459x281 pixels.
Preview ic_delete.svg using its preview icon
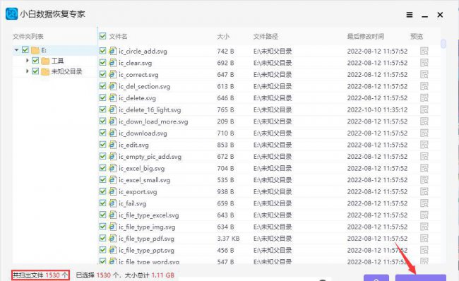click(424, 97)
